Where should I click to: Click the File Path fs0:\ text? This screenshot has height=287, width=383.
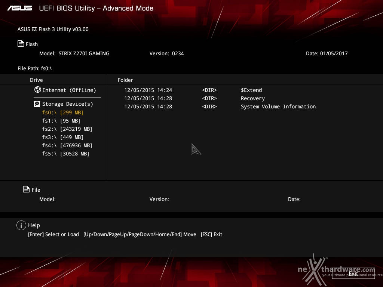click(35, 68)
